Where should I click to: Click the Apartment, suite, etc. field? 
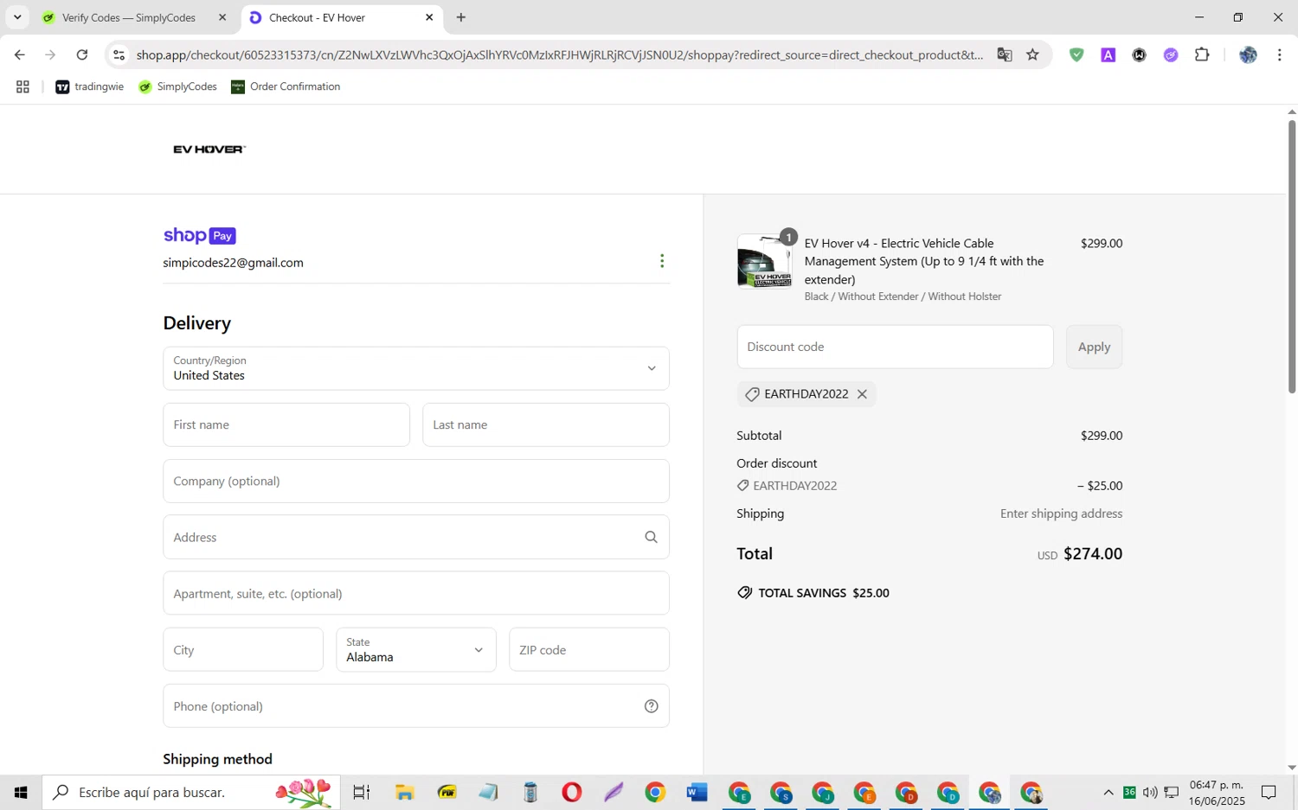pos(416,593)
